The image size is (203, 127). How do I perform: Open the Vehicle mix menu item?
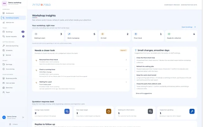13,23
